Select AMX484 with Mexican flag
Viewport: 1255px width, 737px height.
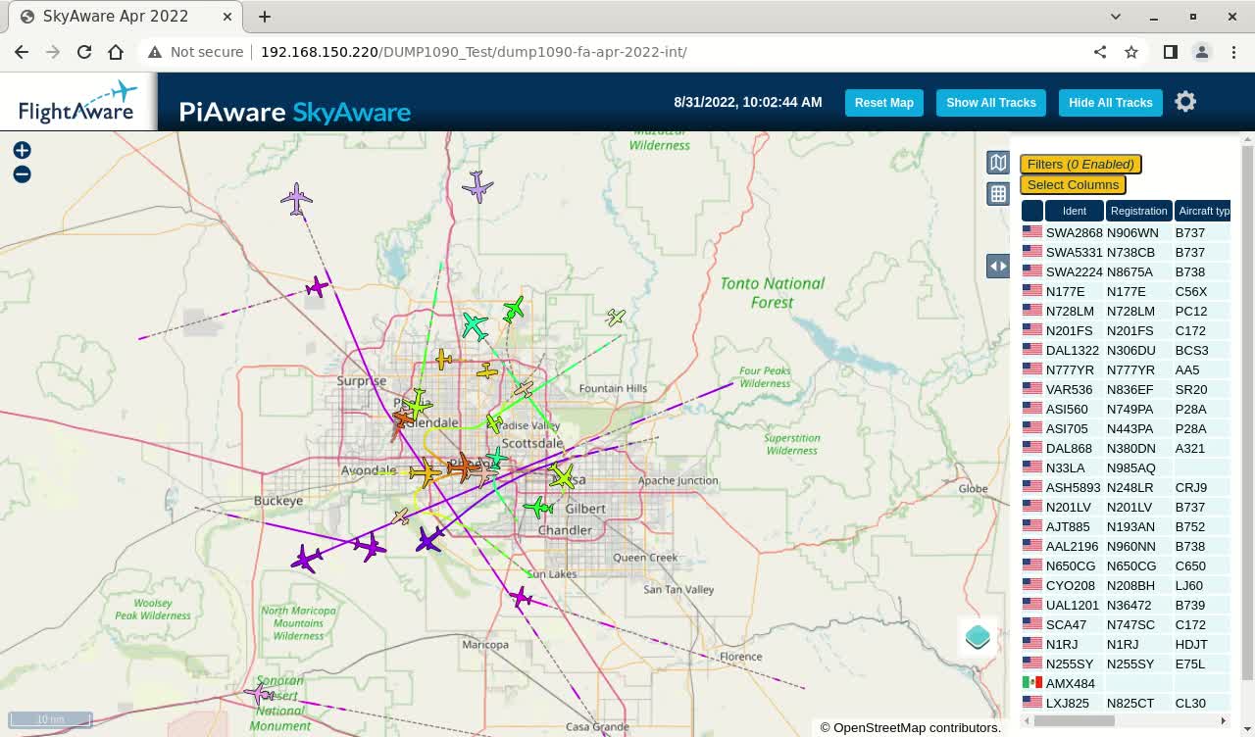pyautogui.click(x=1126, y=683)
